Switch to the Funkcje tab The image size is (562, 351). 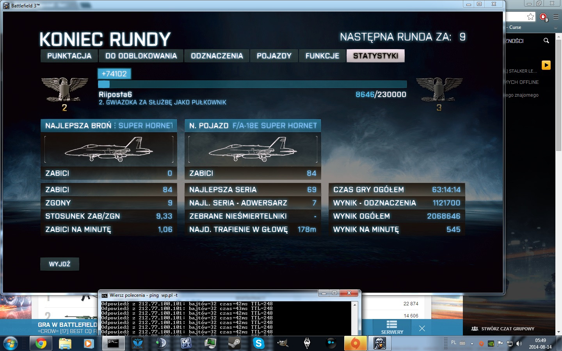[322, 56]
